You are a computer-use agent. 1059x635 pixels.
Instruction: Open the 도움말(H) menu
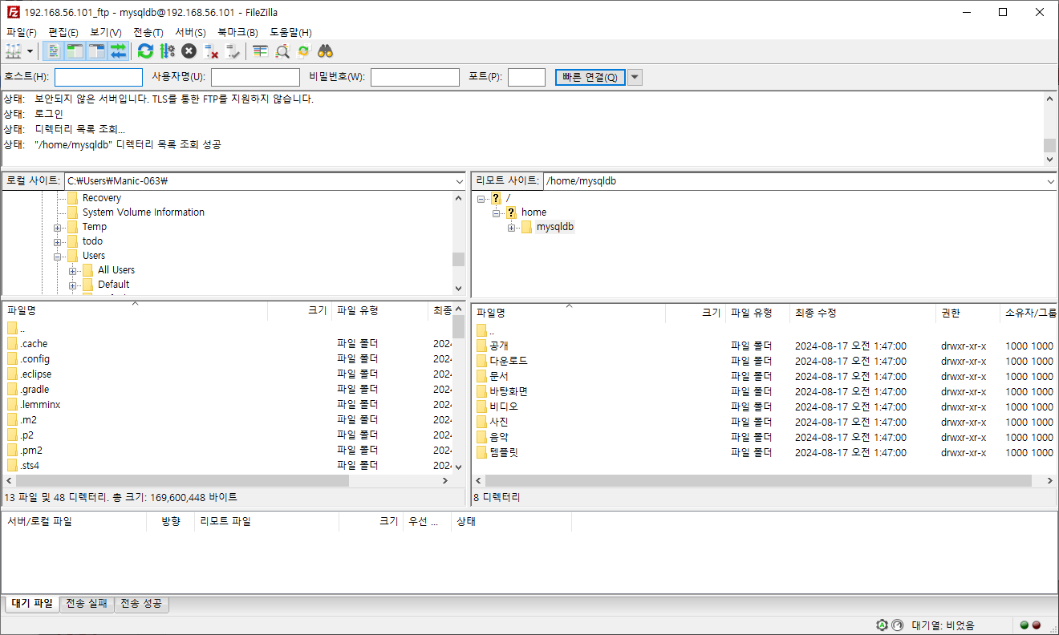[x=290, y=33]
